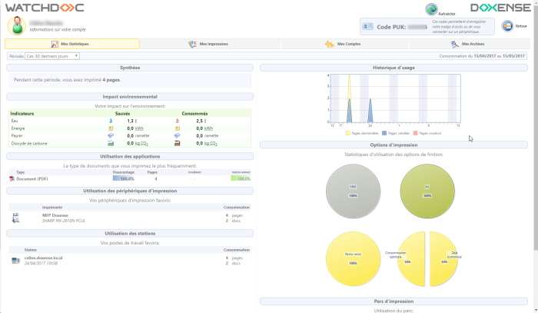Screen dimensions: 538x313
Task: Click the water drop icon under Sauvés
Action: (x=111, y=121)
